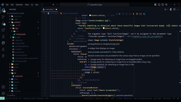The image size is (181, 102).
Task: Open the run button dropdown arrow
Action: click(x=168, y=9)
